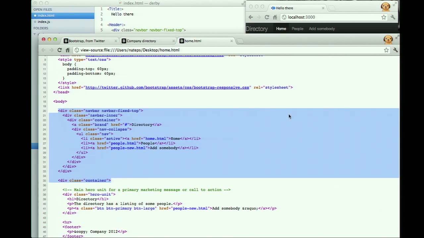
Task: Click the '#' href link in brand line
Action: [126, 125]
